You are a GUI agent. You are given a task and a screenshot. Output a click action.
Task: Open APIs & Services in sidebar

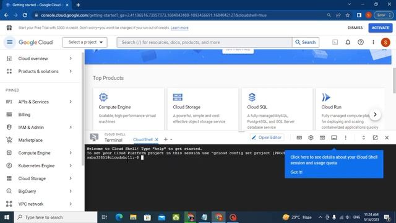(x=33, y=102)
